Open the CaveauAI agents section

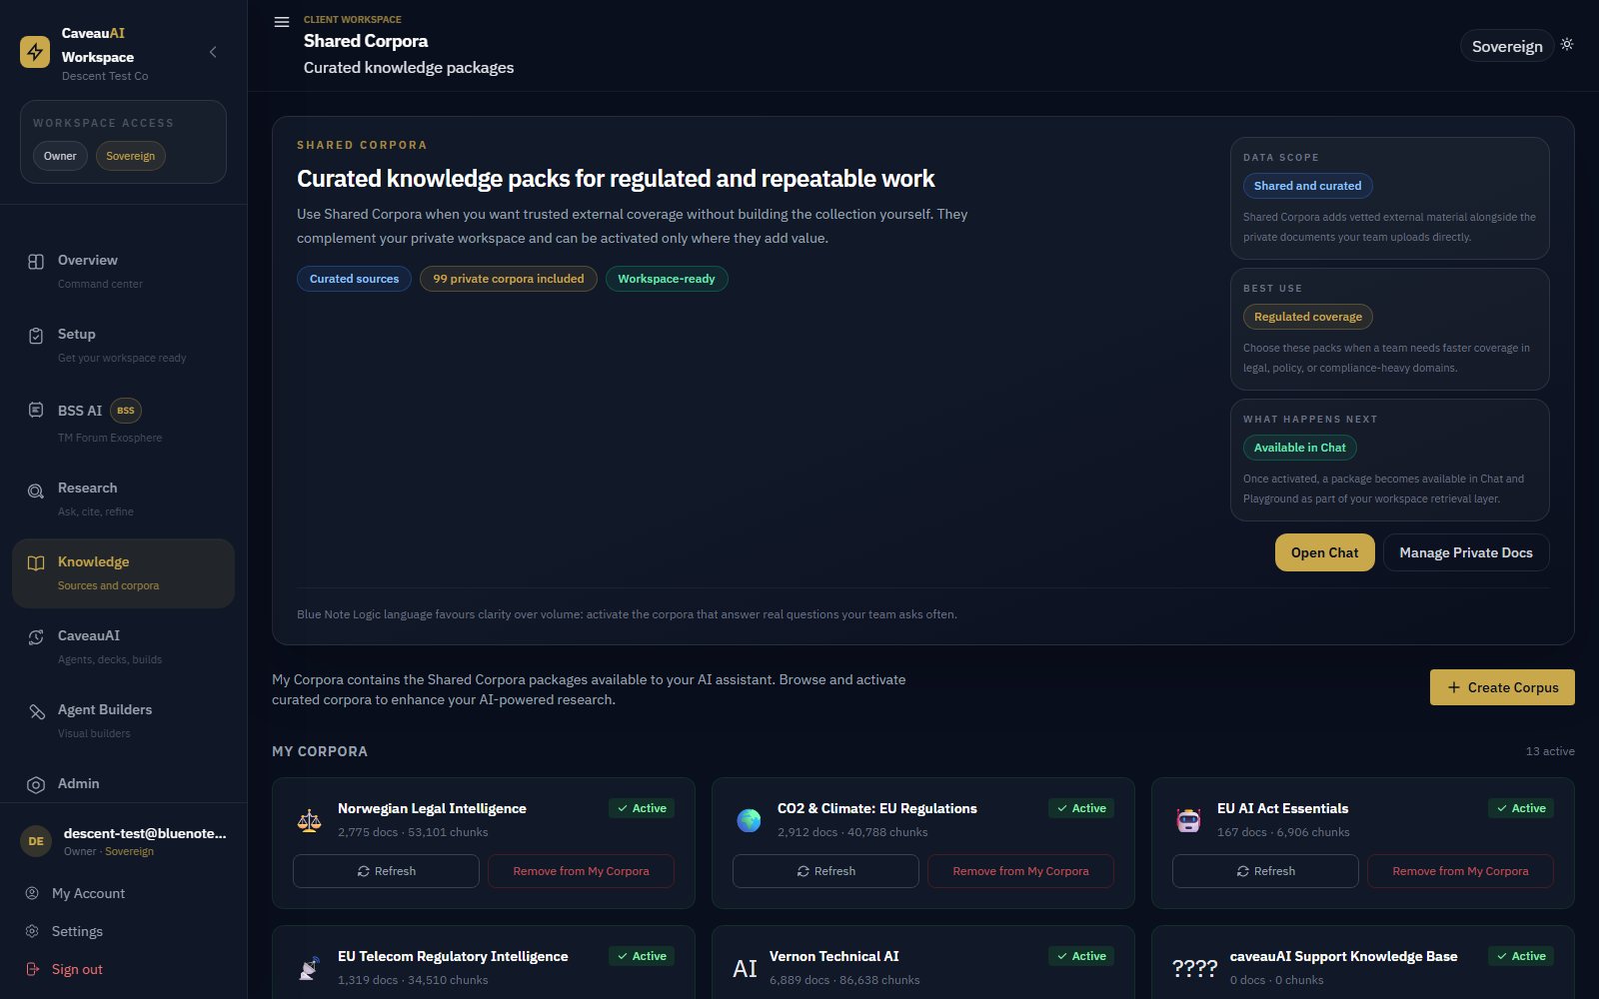click(x=123, y=646)
